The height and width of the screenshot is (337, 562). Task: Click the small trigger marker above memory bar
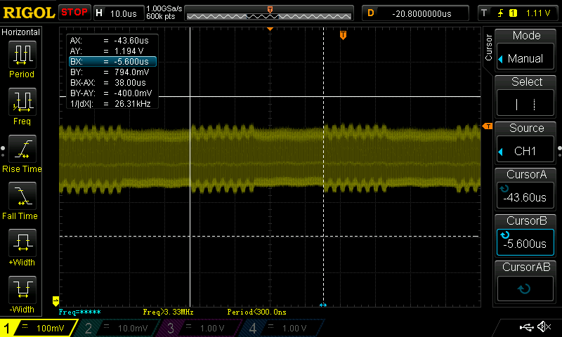tap(270, 9)
